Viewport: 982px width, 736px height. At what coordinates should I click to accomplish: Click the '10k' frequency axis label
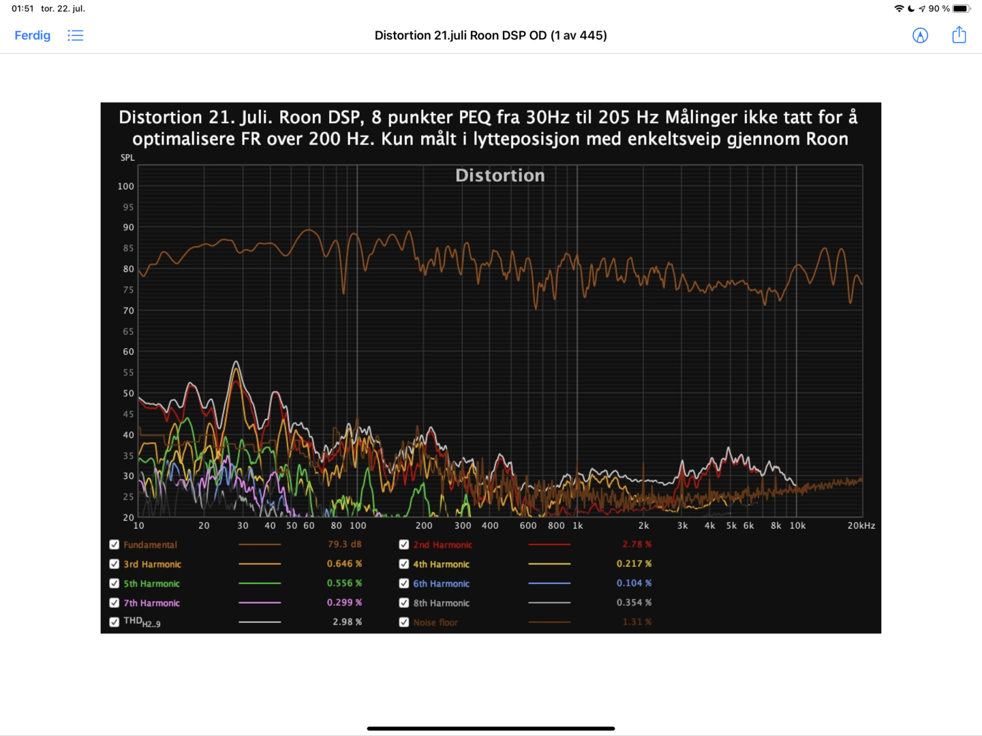[x=797, y=526]
